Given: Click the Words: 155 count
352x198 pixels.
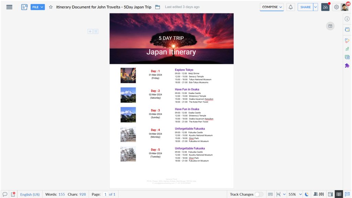Looking at the screenshot, I should coord(55,195).
